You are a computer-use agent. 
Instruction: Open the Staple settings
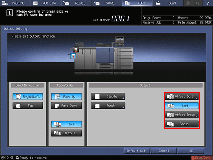108,96
